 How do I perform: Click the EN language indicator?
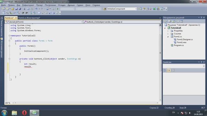point(174,112)
